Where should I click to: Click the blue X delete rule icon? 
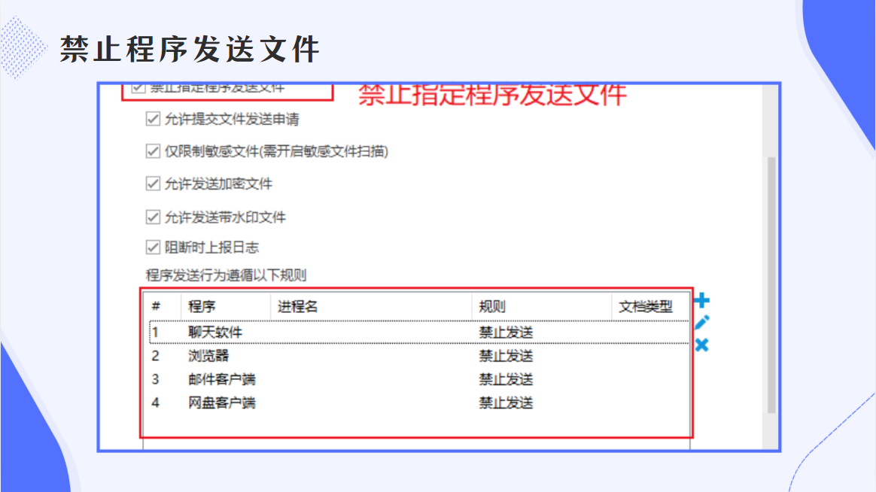point(701,345)
